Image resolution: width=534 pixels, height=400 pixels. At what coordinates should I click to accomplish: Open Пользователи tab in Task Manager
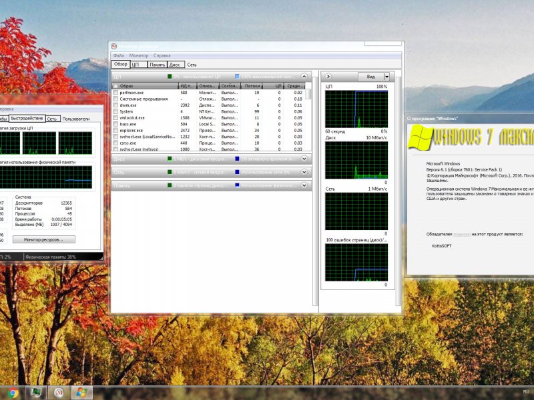click(76, 119)
